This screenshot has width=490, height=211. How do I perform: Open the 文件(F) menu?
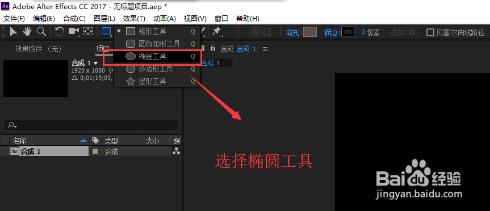point(14,18)
